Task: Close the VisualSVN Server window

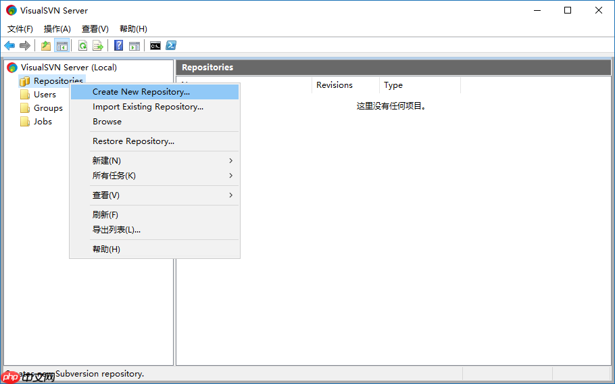Action: tap(599, 11)
